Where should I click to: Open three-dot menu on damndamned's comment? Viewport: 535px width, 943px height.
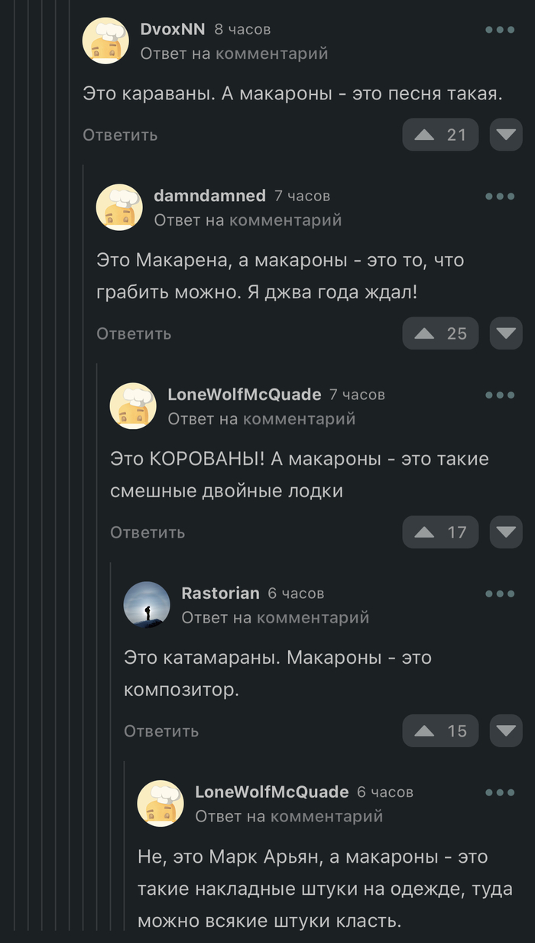(500, 197)
